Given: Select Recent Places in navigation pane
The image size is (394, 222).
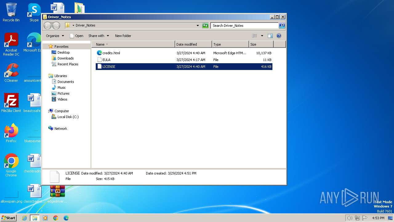Looking at the screenshot, I should click(68, 64).
